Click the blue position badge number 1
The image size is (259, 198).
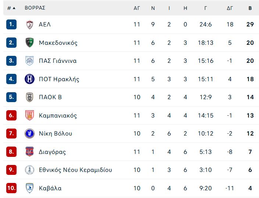click(x=11, y=24)
